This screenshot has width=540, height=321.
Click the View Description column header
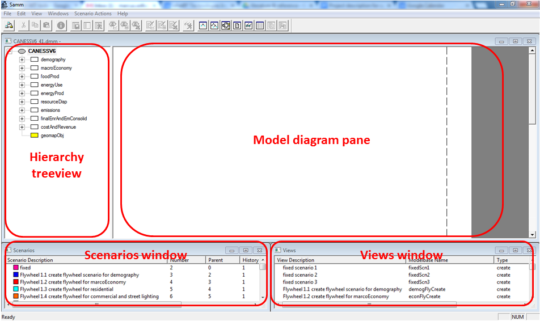340,260
